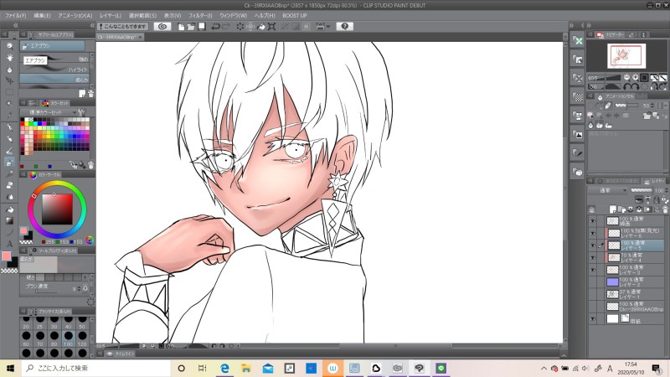Screen dimensions: 670x377
Task: Select the Zoom magnifier tool
Action: 9,45
